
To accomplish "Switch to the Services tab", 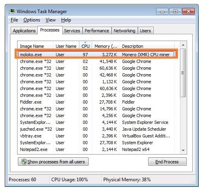I will pos(72,31).
